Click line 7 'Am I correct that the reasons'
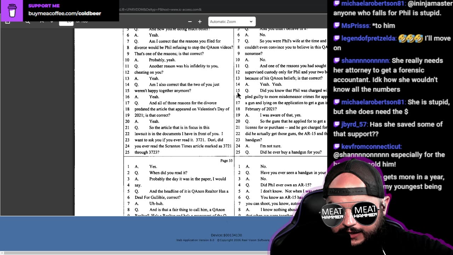 click(x=185, y=41)
